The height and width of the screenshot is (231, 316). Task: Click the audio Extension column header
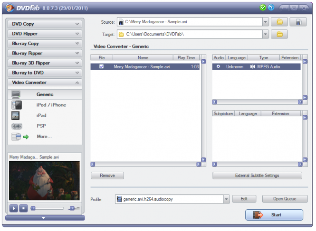(x=290, y=58)
